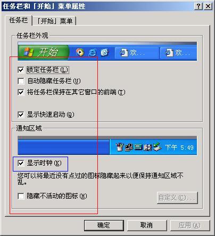The height and width of the screenshot is (236, 215).
Task: Click the question mark help button in the title bar
Action: 199,6
